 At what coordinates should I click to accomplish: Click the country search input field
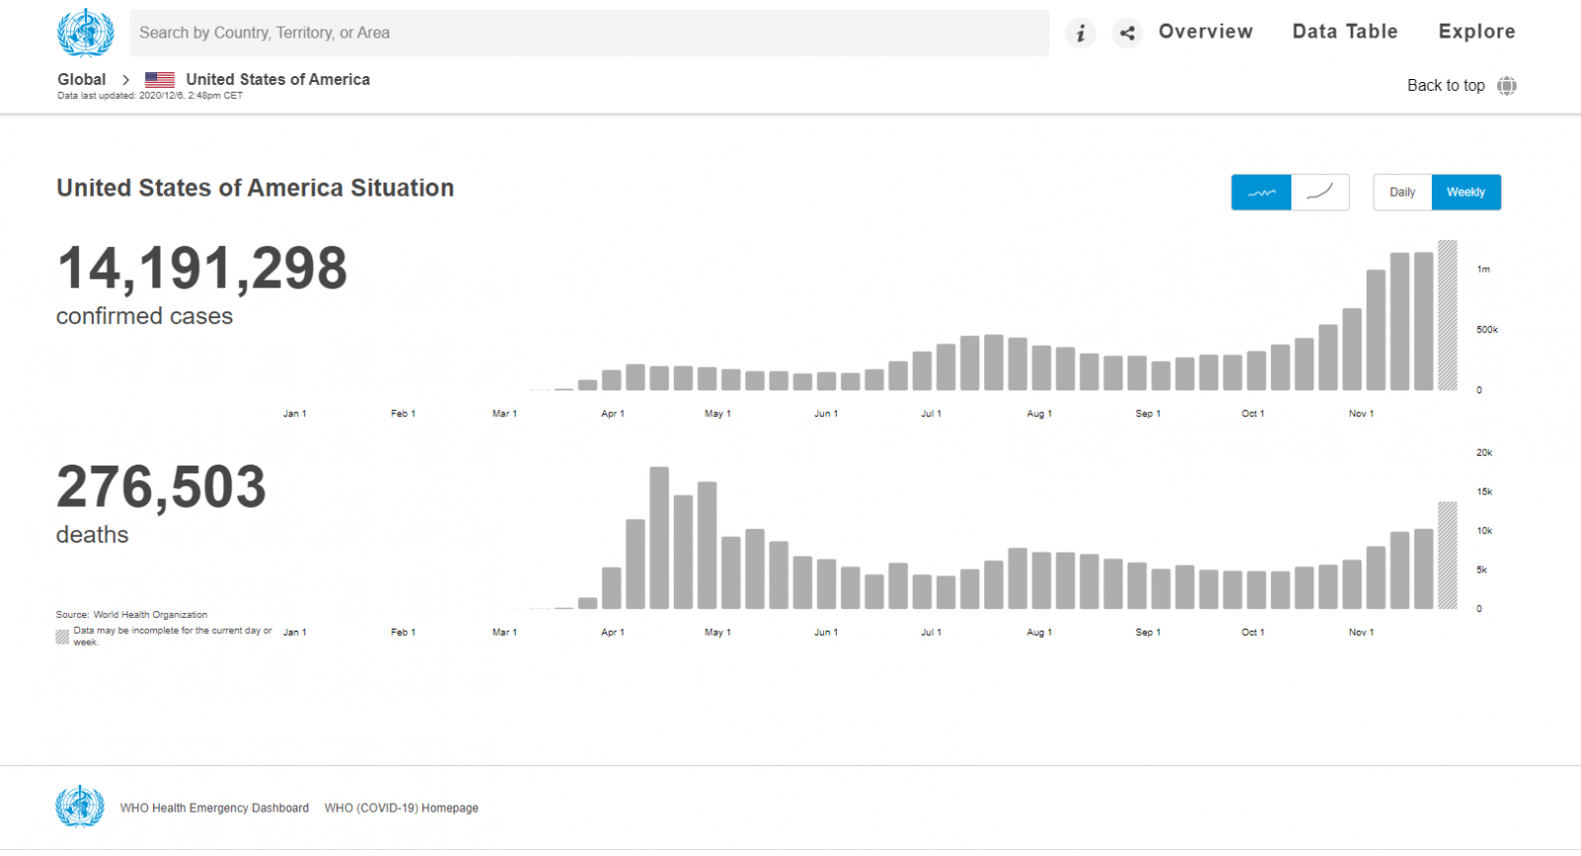pyautogui.click(x=589, y=34)
